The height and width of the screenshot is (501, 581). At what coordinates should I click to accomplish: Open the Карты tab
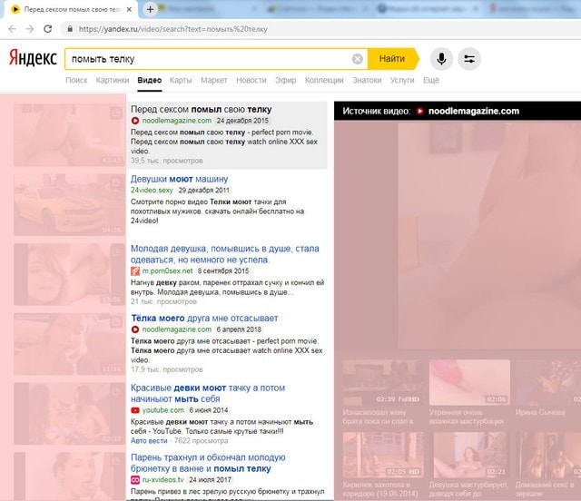click(181, 81)
